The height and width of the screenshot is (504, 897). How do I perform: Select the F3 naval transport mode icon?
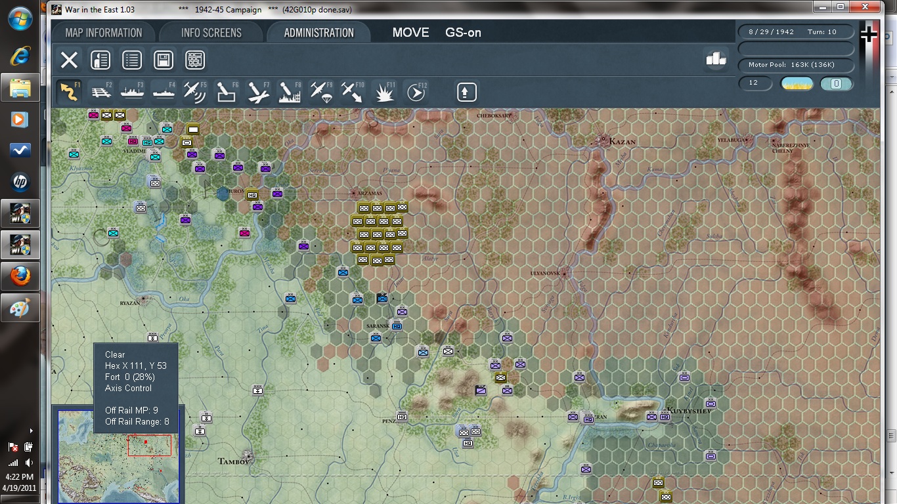pyautogui.click(x=132, y=92)
